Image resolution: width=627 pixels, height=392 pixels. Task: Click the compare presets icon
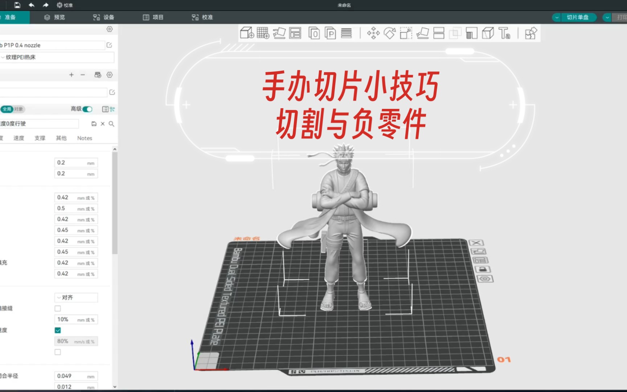112,109
